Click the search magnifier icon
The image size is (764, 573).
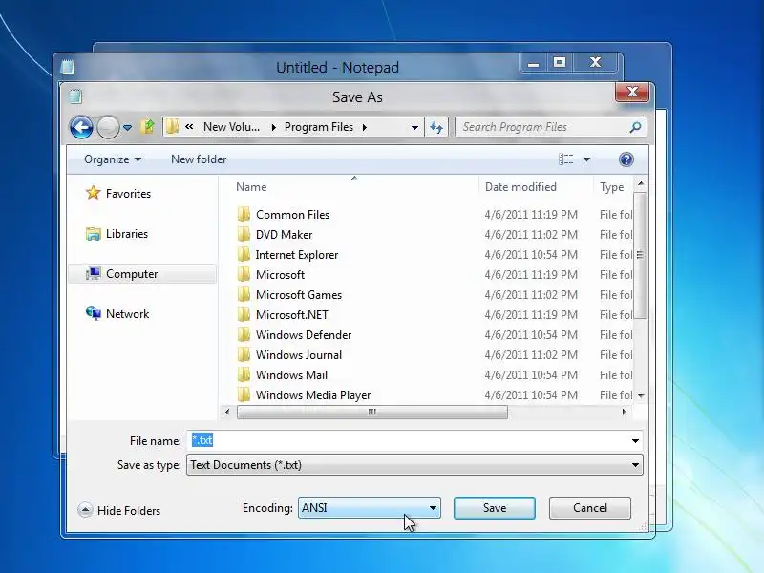tap(635, 127)
